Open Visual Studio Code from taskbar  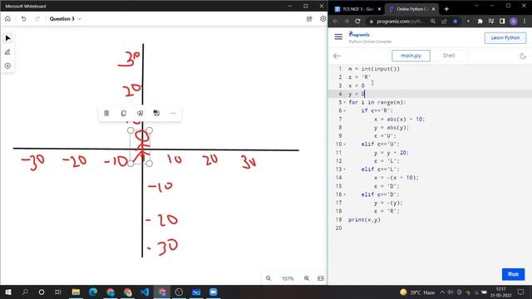coord(145,292)
